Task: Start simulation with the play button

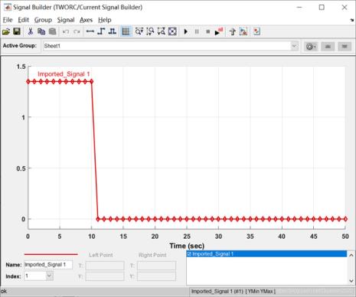Action: [x=186, y=31]
